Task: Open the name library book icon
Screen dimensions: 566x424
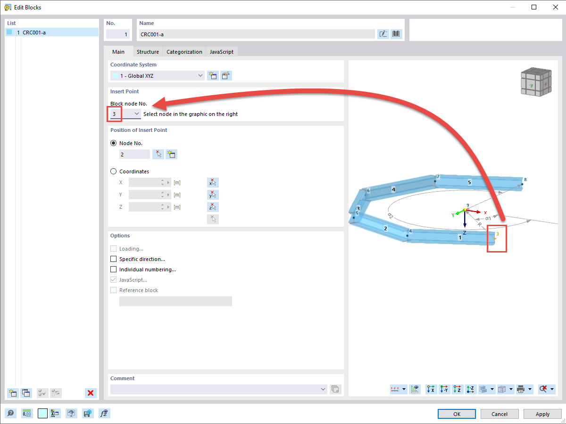Action: click(396, 34)
